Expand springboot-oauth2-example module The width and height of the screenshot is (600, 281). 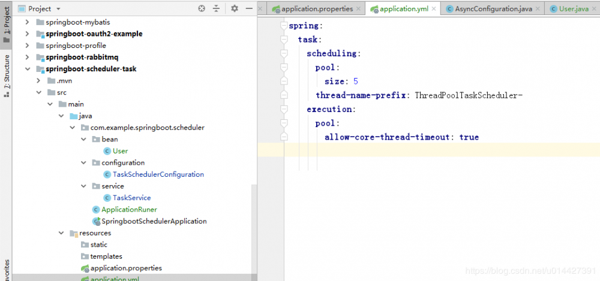pyautogui.click(x=27, y=34)
